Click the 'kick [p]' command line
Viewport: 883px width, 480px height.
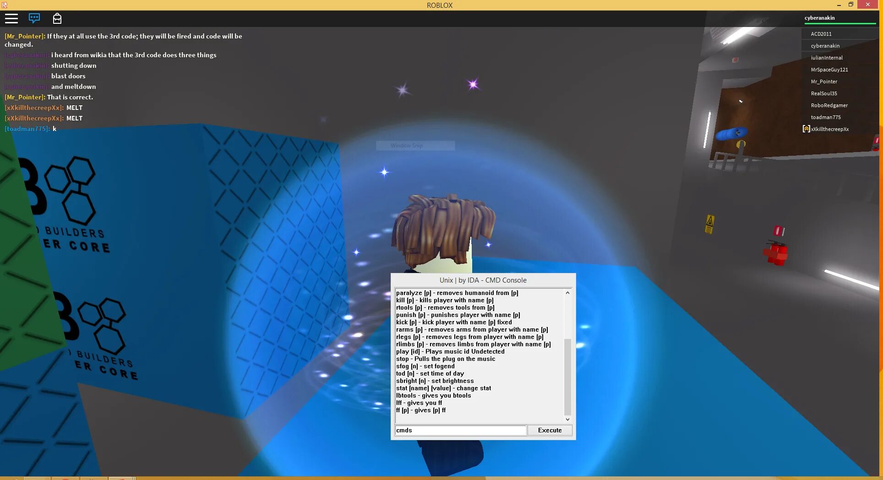pos(454,322)
